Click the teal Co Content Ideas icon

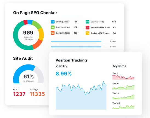point(87,22)
